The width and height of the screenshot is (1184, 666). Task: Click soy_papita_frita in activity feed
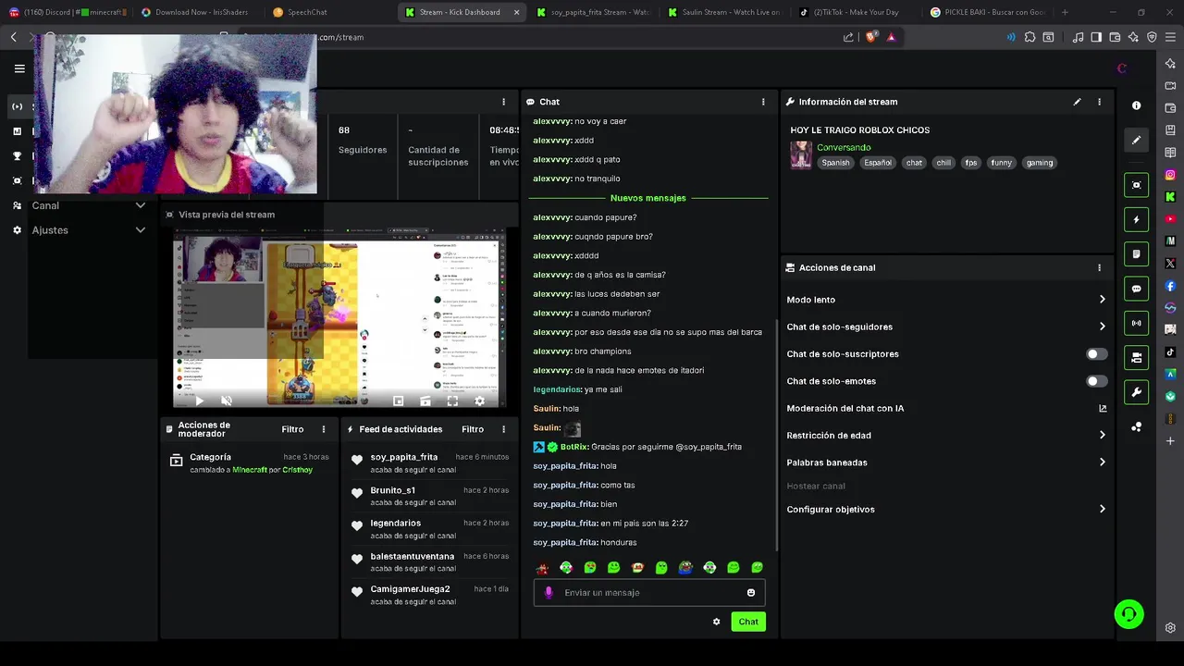point(404,457)
